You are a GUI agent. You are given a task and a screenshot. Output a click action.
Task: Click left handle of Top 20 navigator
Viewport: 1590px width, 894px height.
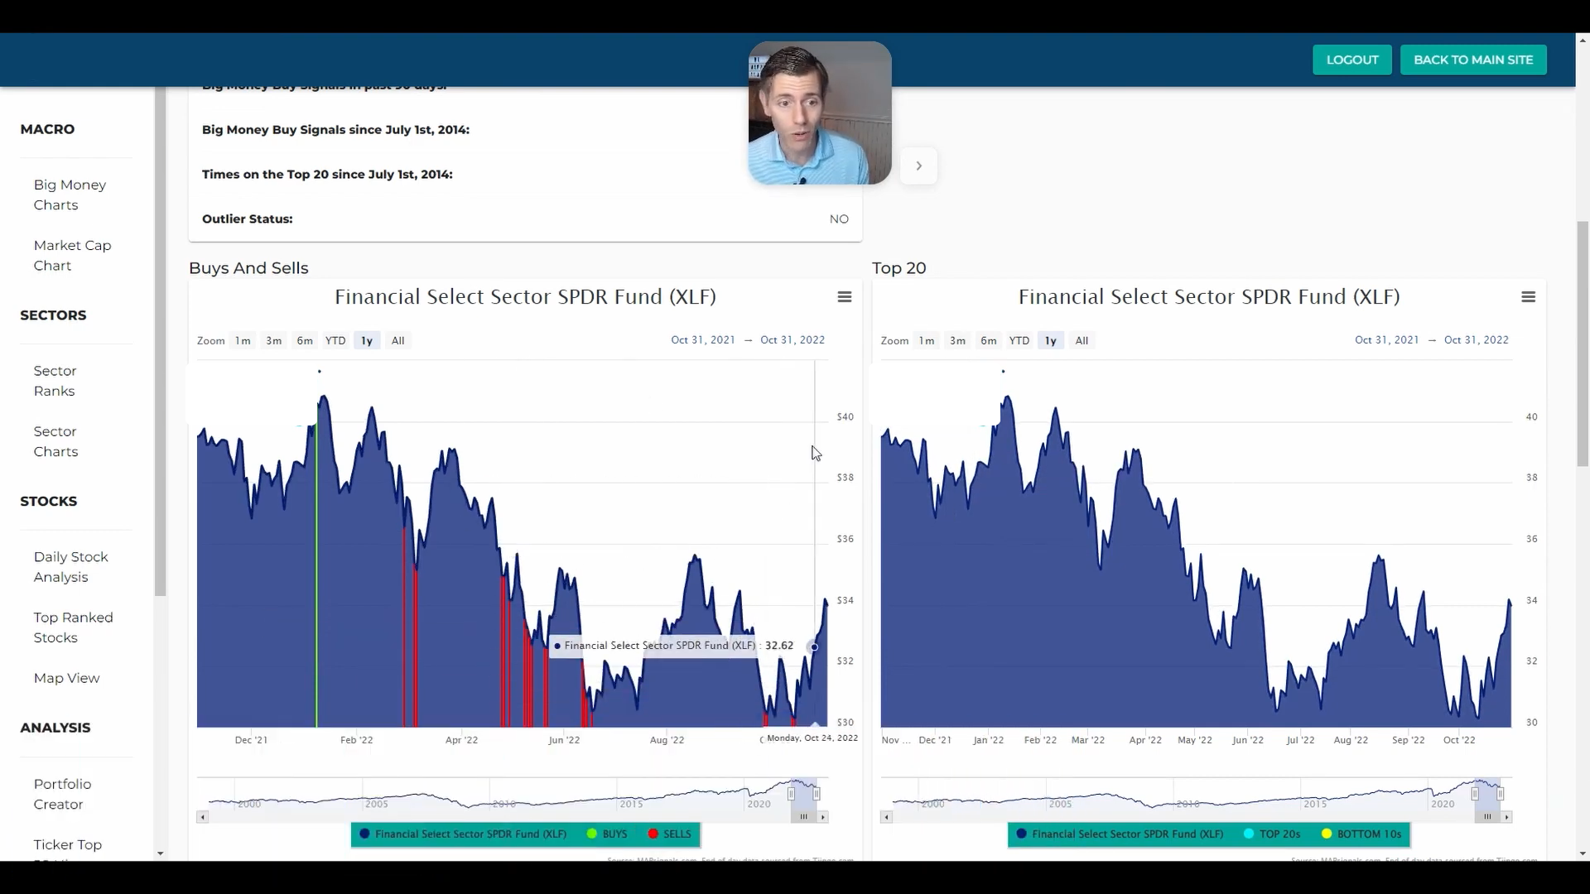click(1475, 794)
